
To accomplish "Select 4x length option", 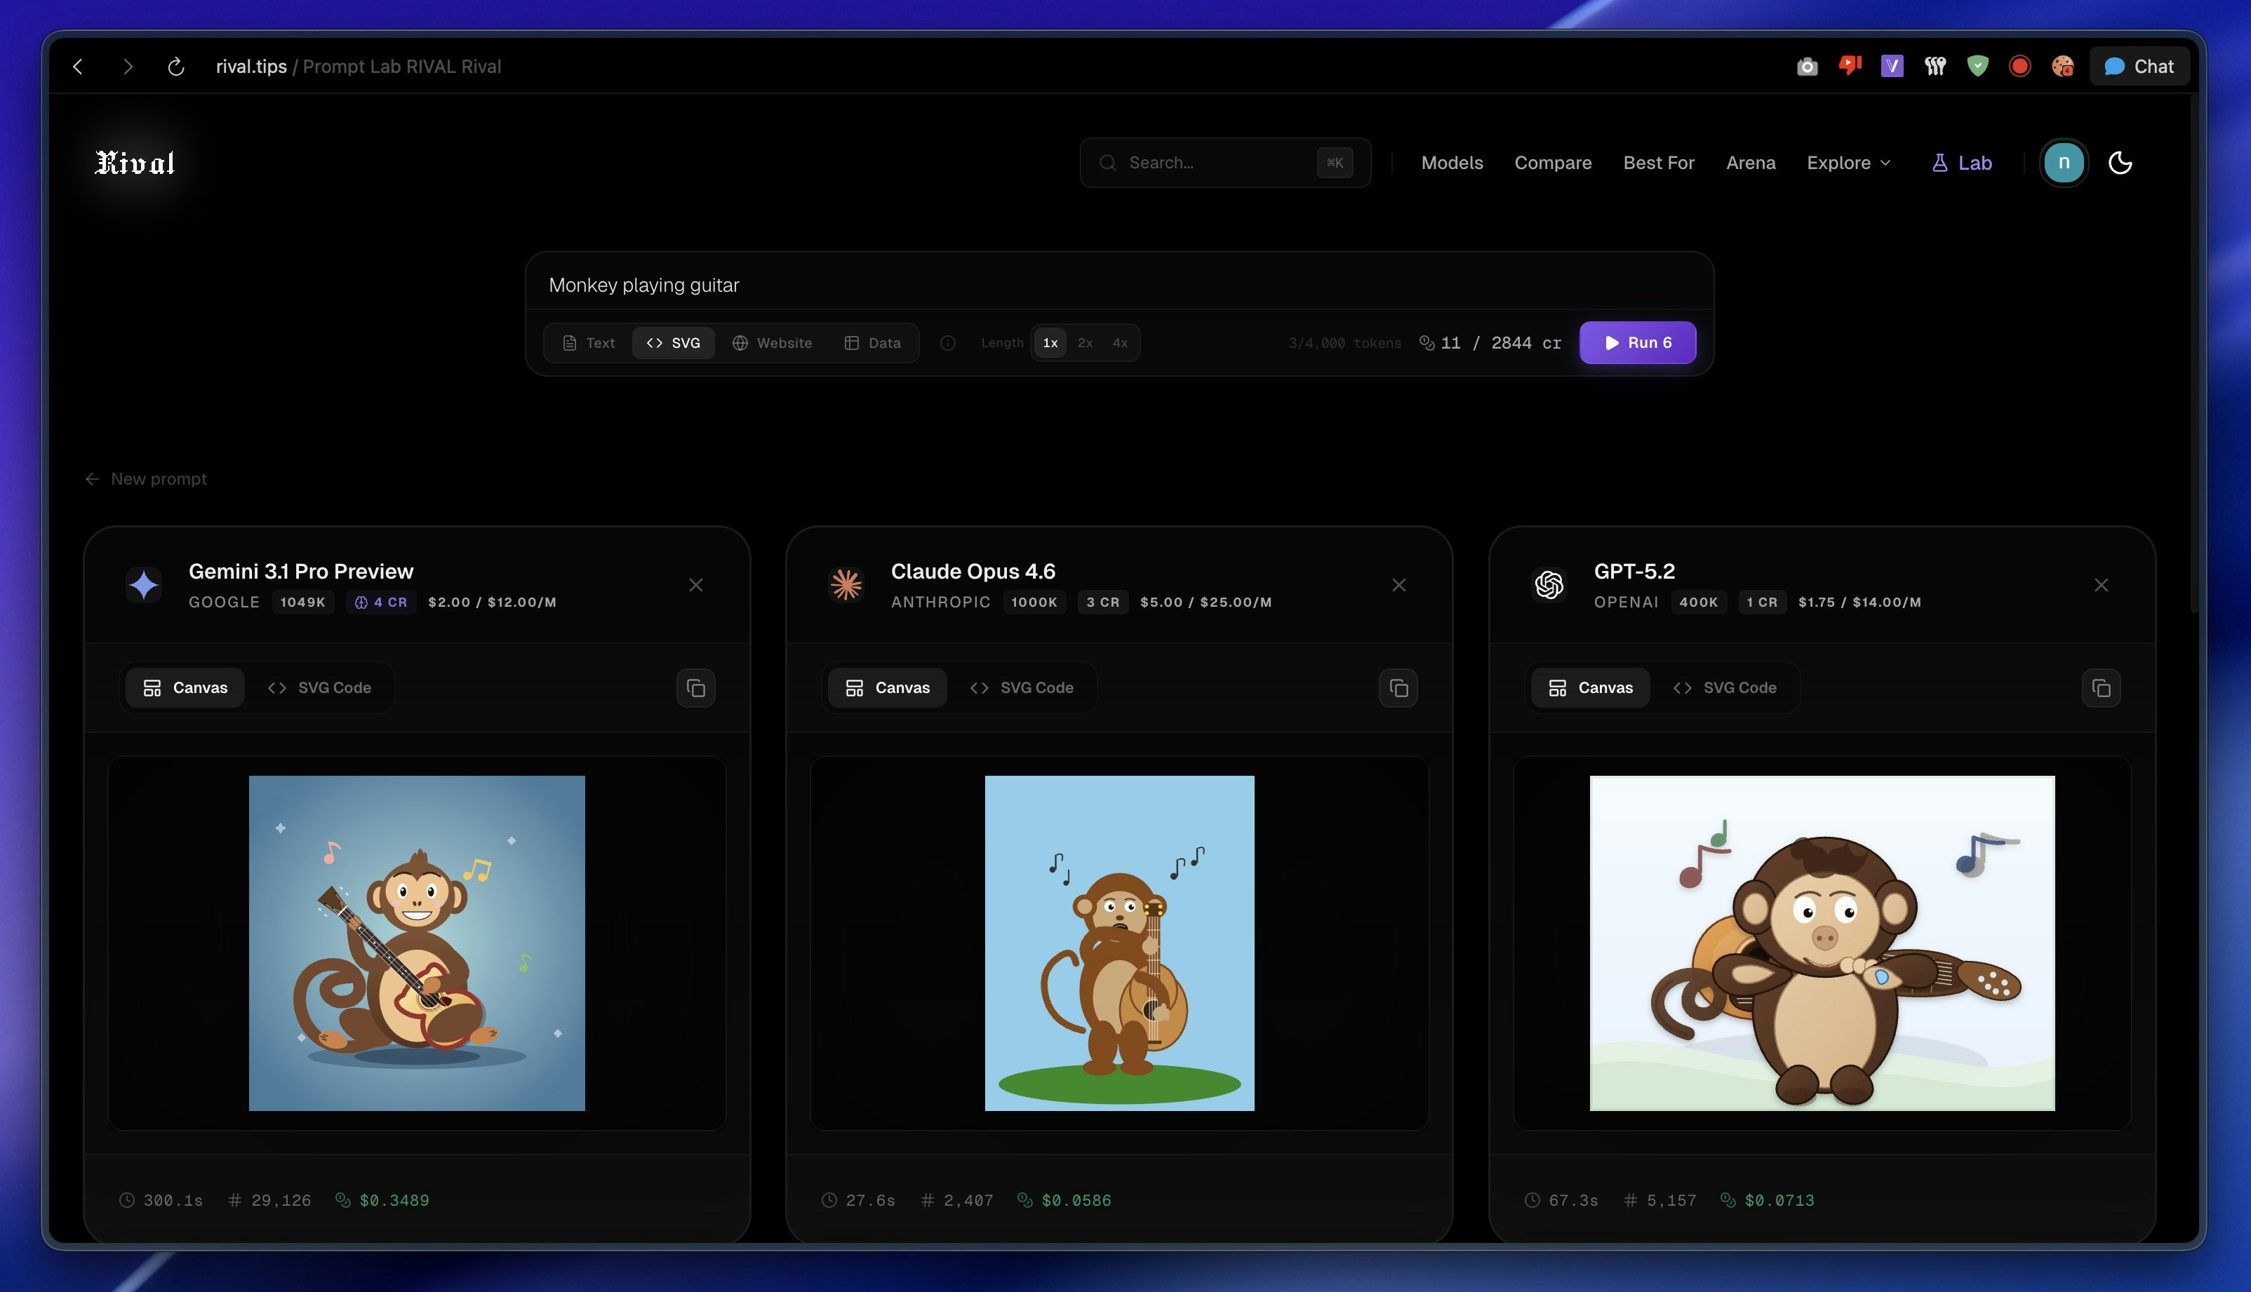I will pos(1120,344).
